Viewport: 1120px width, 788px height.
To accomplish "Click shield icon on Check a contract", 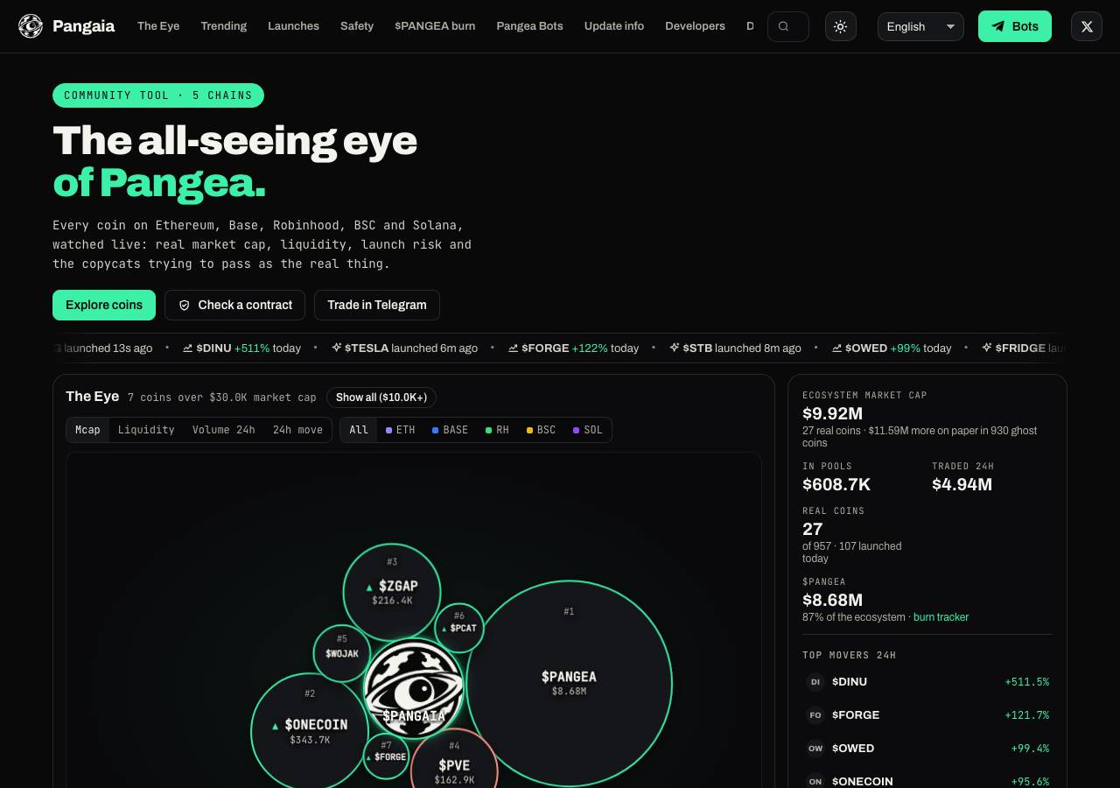I will pos(184,305).
